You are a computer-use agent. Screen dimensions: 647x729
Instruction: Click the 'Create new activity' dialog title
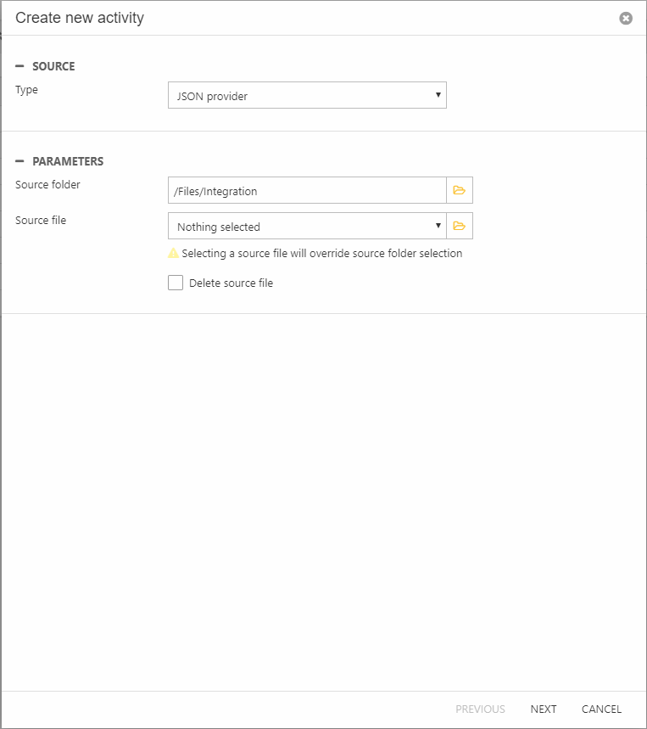(80, 18)
